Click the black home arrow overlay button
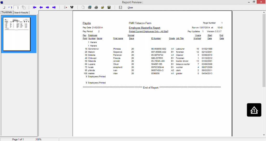Viewport: 266px width, 141px height. 254,110
